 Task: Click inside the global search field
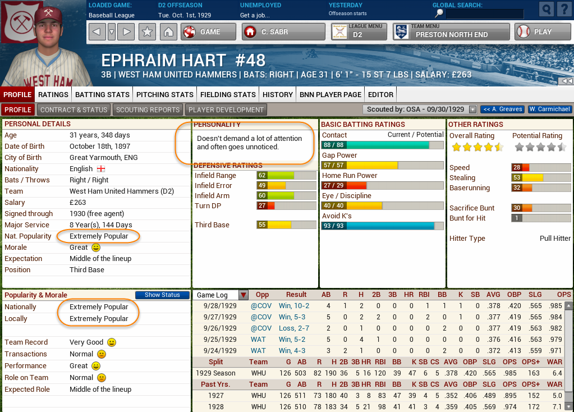click(485, 13)
